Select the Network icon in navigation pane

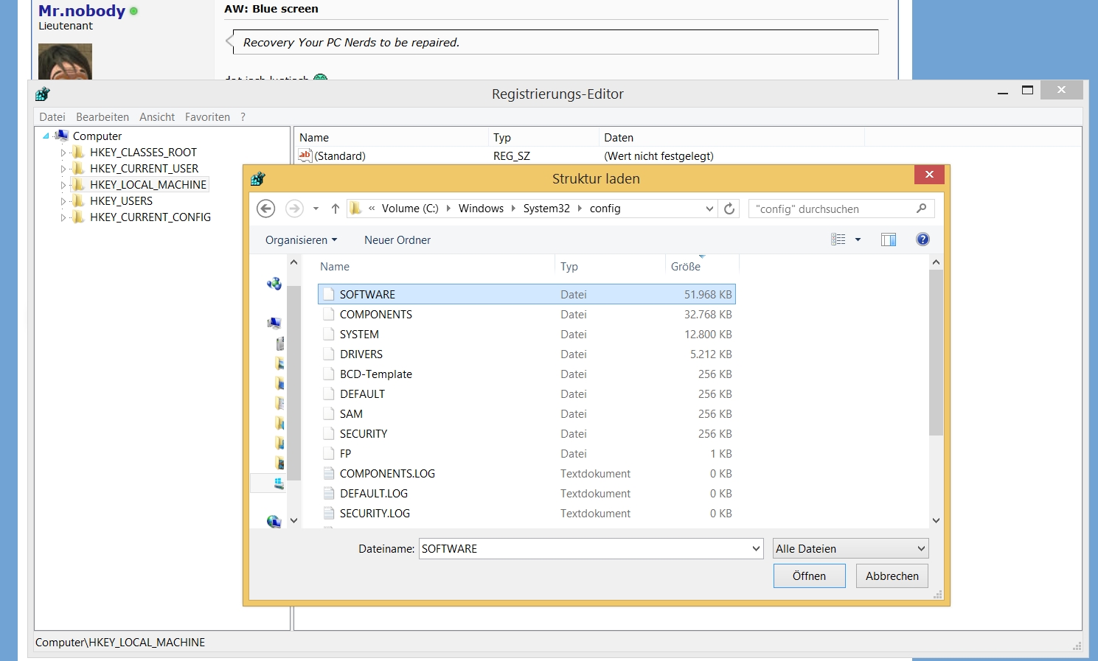point(274,521)
